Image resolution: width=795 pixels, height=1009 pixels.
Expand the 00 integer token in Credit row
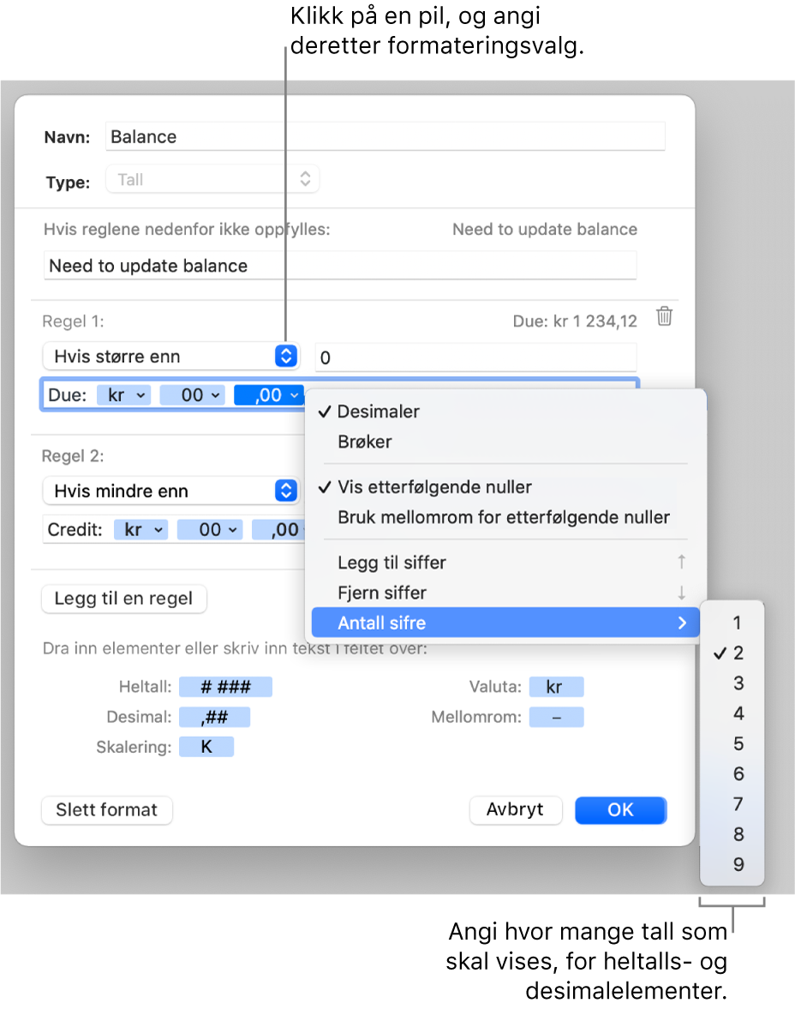coord(210,529)
